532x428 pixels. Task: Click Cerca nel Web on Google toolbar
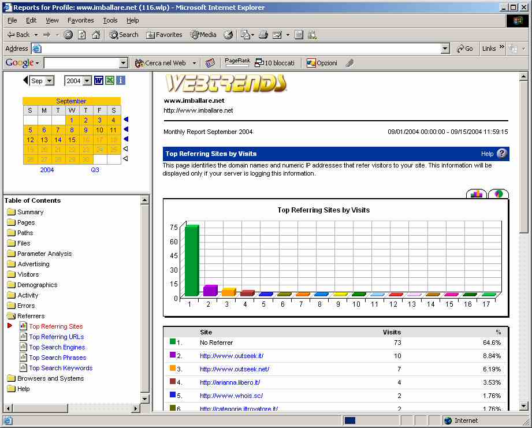[161, 63]
